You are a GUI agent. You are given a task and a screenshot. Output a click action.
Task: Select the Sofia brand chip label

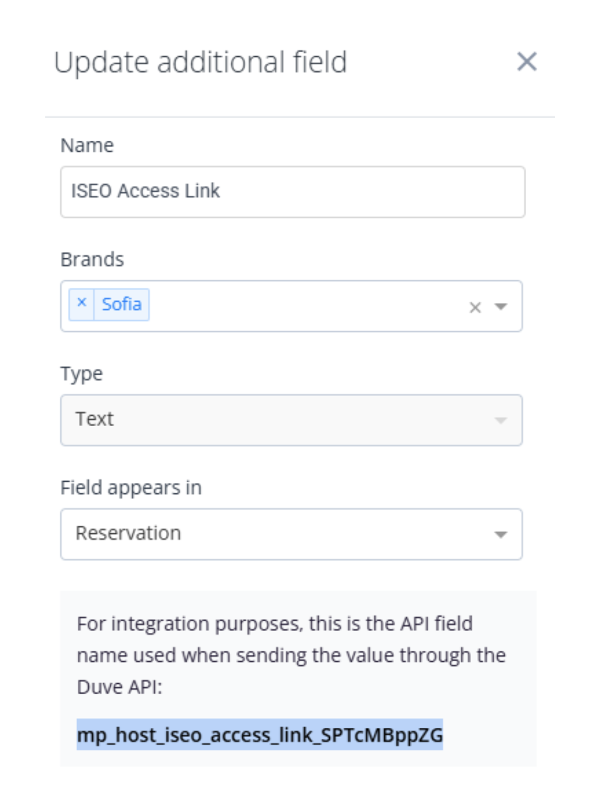point(122,304)
